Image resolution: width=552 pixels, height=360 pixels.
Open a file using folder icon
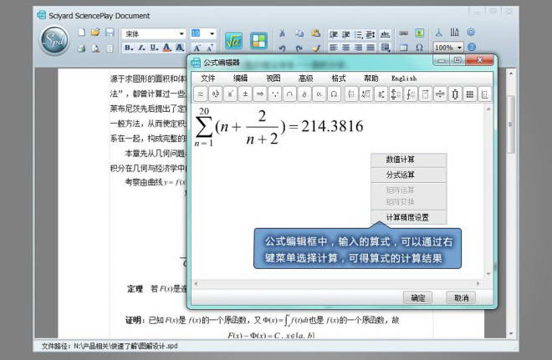[95, 33]
